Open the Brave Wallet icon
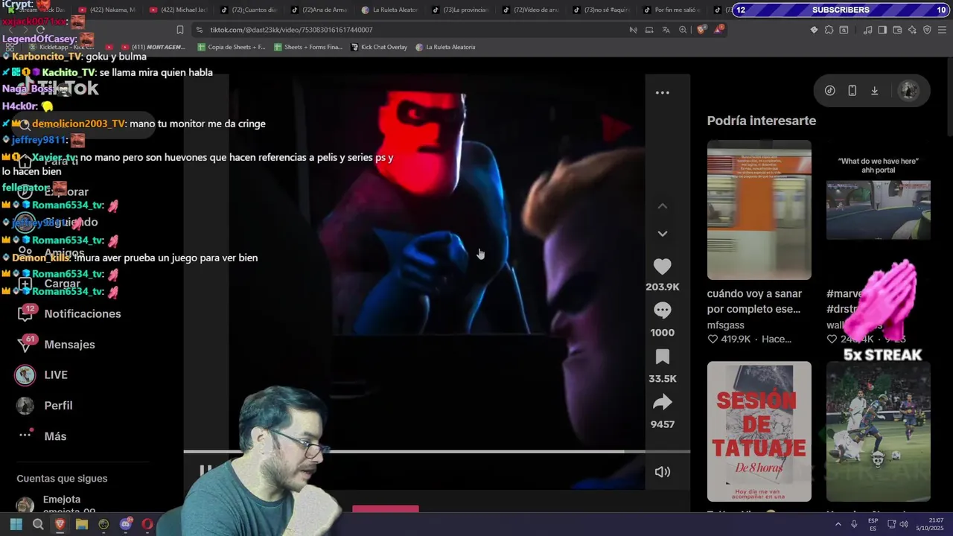Screen dimensions: 953x536 897,30
